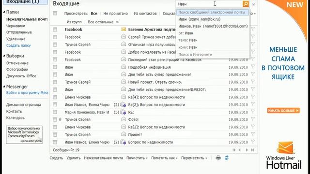The width and height of the screenshot is (310, 174).
Task: Open the envelope icon for Евгения Аристова message
Action: click(x=124, y=29)
